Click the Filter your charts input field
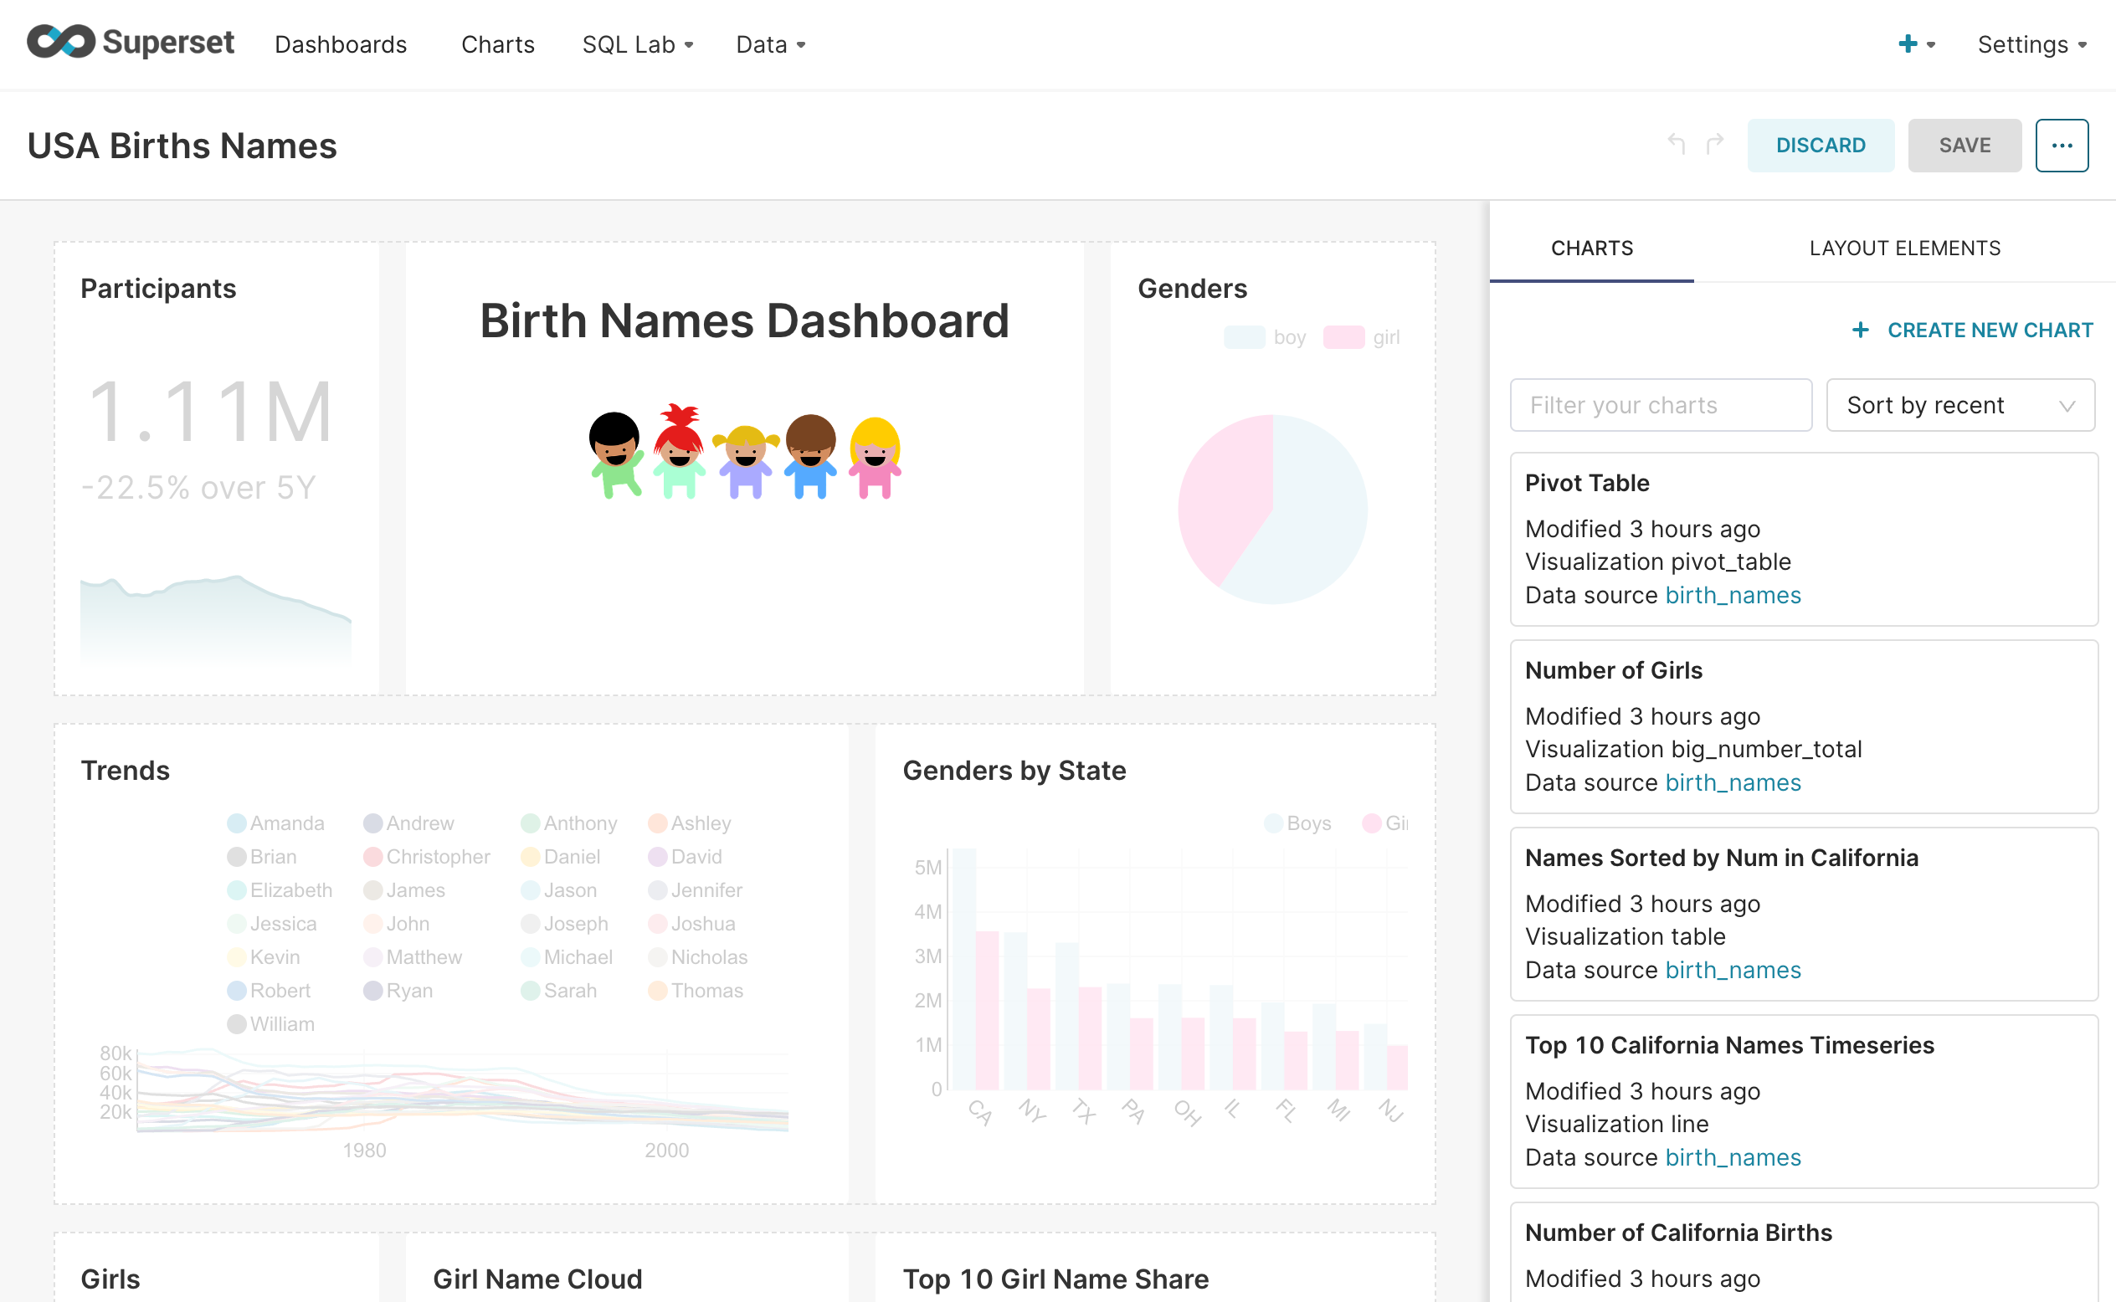The image size is (2116, 1302). [1661, 405]
